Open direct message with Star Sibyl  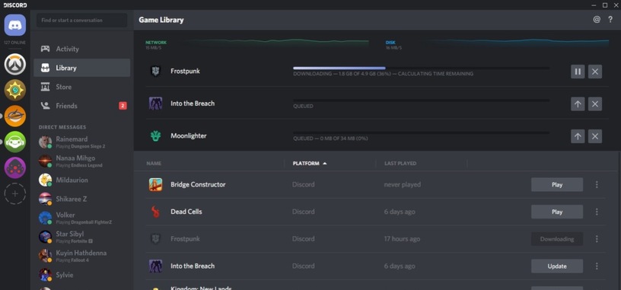[x=81, y=237]
